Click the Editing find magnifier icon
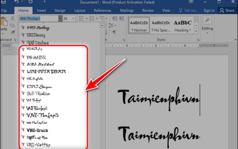 [x=207, y=20]
